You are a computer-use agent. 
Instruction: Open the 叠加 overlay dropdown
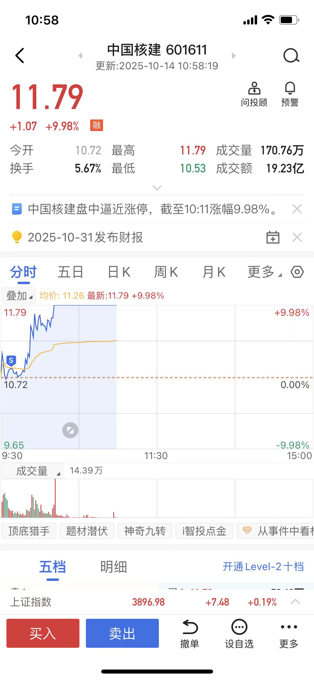19,296
